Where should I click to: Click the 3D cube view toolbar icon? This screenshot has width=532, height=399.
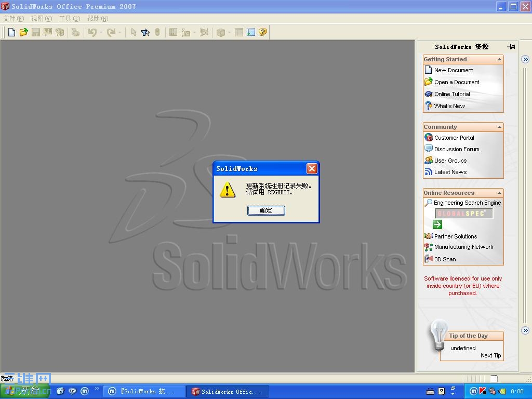click(220, 32)
